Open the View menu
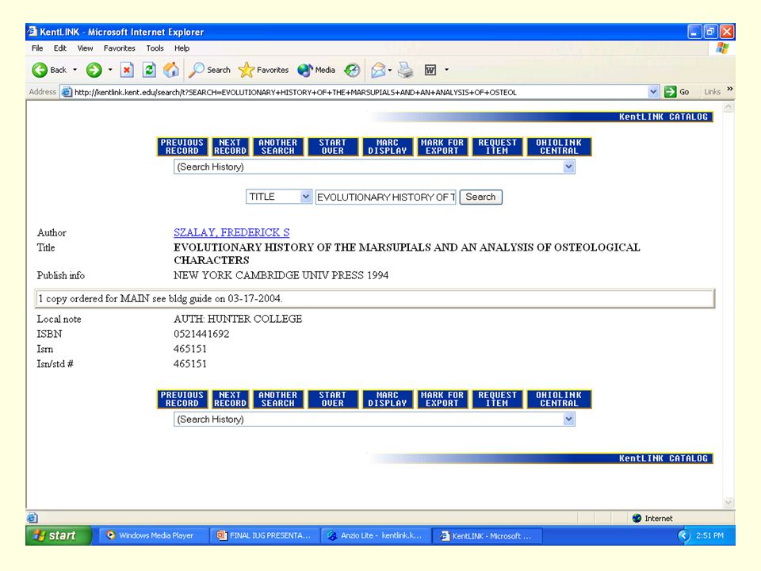This screenshot has width=761, height=571. pos(85,48)
